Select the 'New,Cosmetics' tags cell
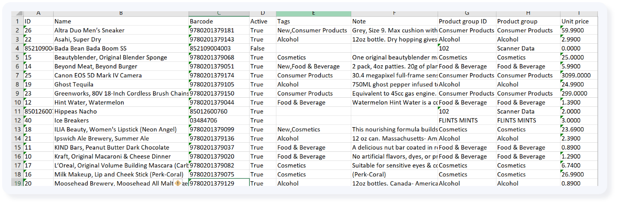This screenshot has height=205, width=618. tap(314, 129)
